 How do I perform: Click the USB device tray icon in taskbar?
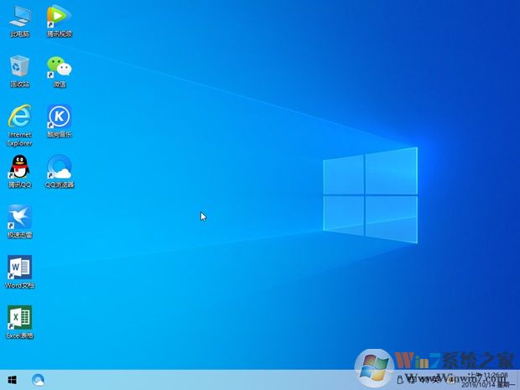[x=400, y=379]
